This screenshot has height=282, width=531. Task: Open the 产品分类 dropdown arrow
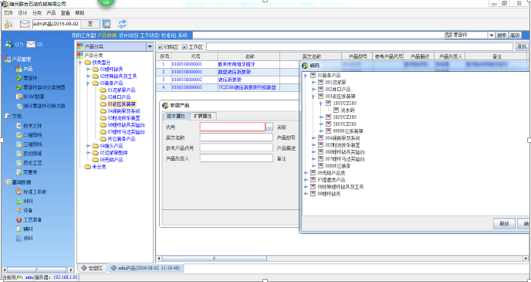(x=150, y=46)
